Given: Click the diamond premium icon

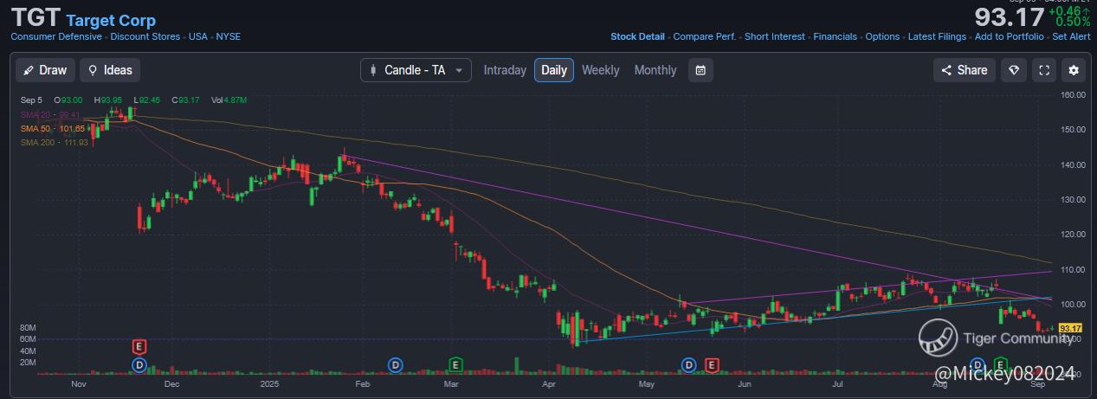Looking at the screenshot, I should [x=1014, y=70].
